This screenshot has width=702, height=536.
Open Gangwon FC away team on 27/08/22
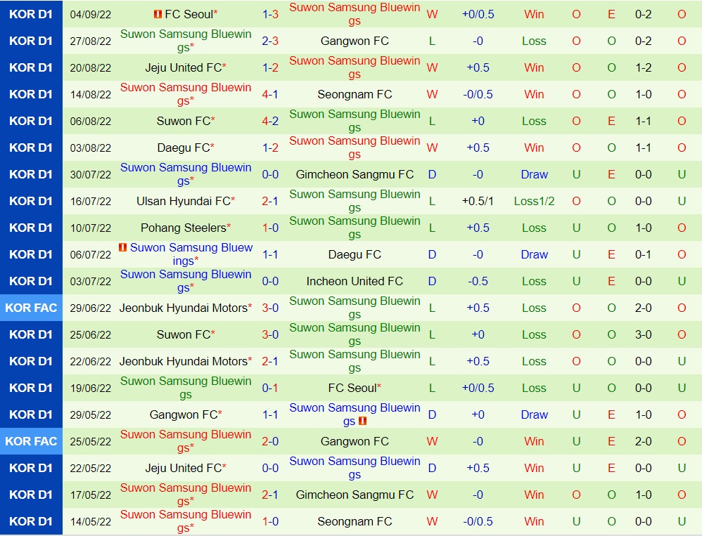tap(355, 41)
